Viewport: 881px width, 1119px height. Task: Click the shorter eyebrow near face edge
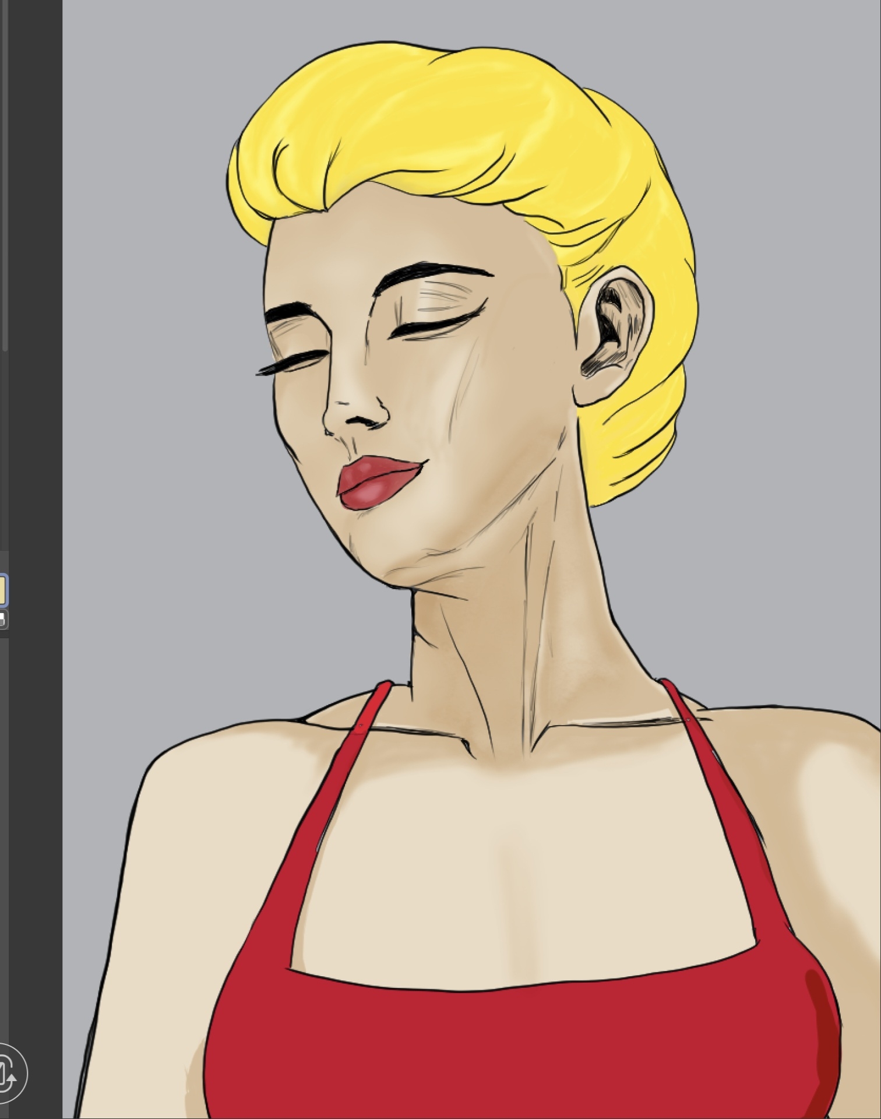point(291,312)
